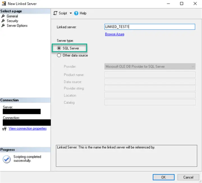Image resolution: width=202 pixels, height=183 pixels.
Task: Open View connection properties link
Action: click(x=27, y=128)
